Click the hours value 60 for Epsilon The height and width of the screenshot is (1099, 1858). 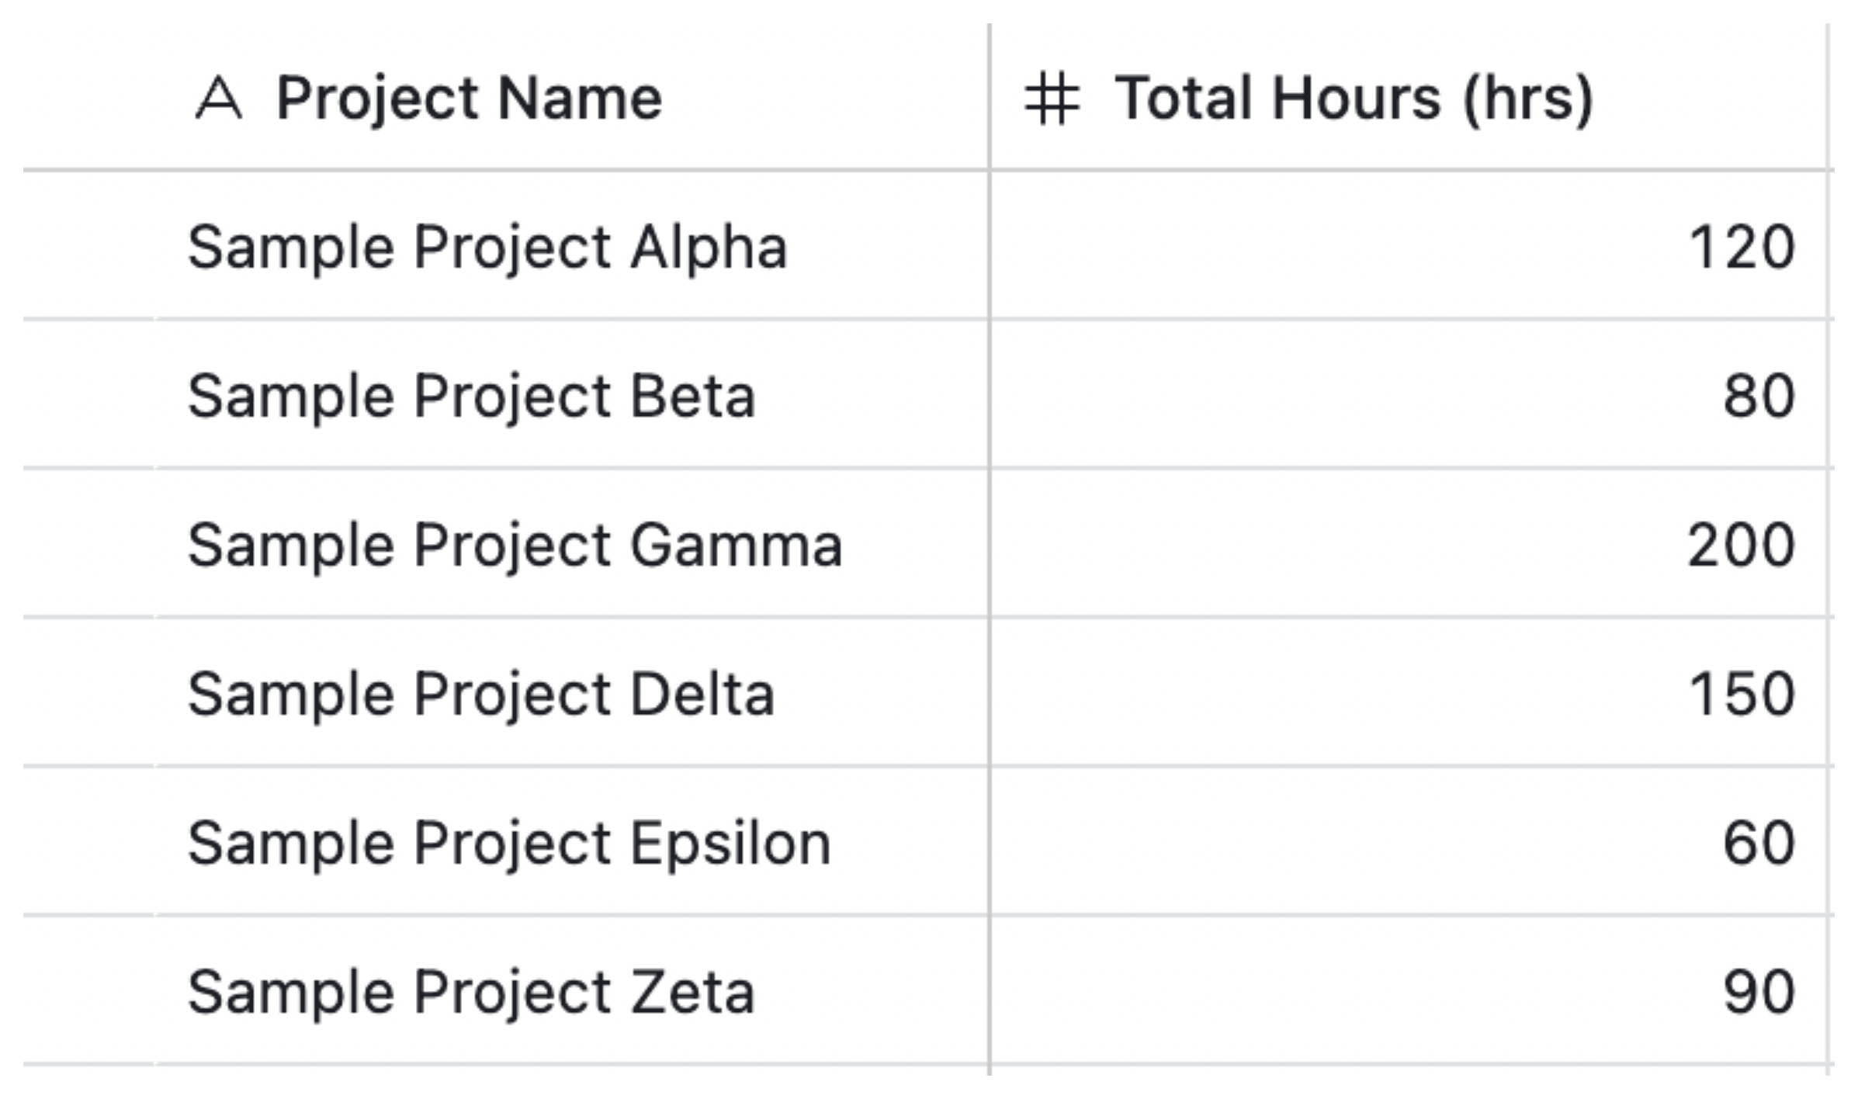(1756, 841)
